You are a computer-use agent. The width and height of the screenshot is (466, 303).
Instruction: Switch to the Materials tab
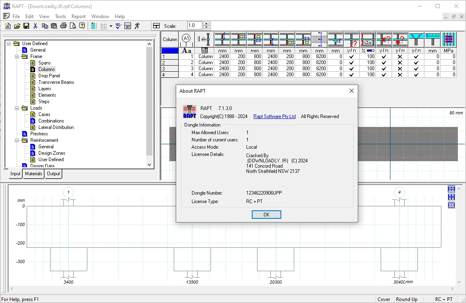[x=34, y=174]
